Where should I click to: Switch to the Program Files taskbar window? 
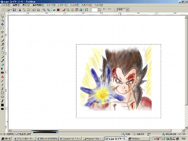[93, 138]
